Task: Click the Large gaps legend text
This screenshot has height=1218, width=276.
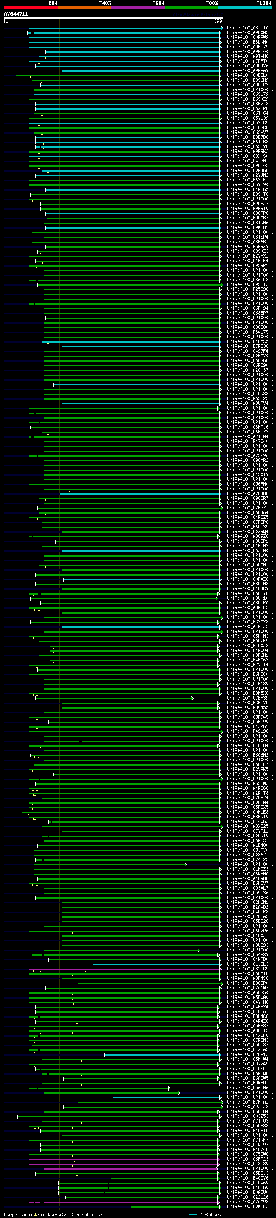Action: tap(53, 1214)
